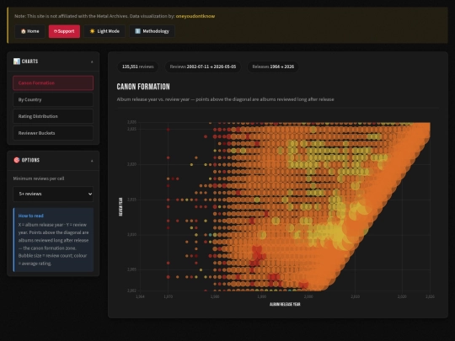455x341 pixels.
Task: Follow the oneyoudontknow author link
Action: tap(195, 16)
